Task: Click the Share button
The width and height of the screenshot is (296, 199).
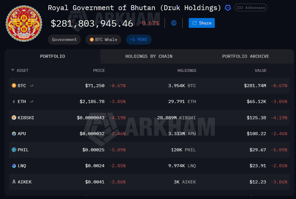Action: [202, 23]
